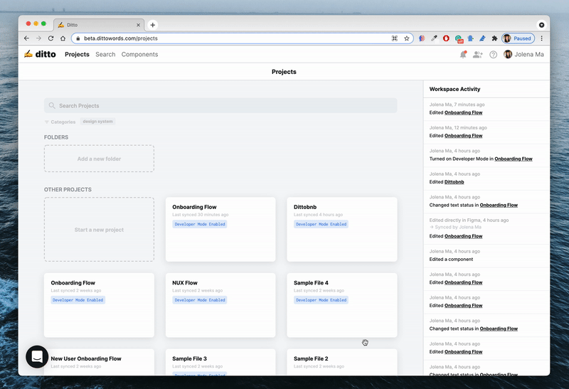Click Onboarding Flow link in Developer Mode activity
Image resolution: width=569 pixels, height=389 pixels.
coord(514,159)
